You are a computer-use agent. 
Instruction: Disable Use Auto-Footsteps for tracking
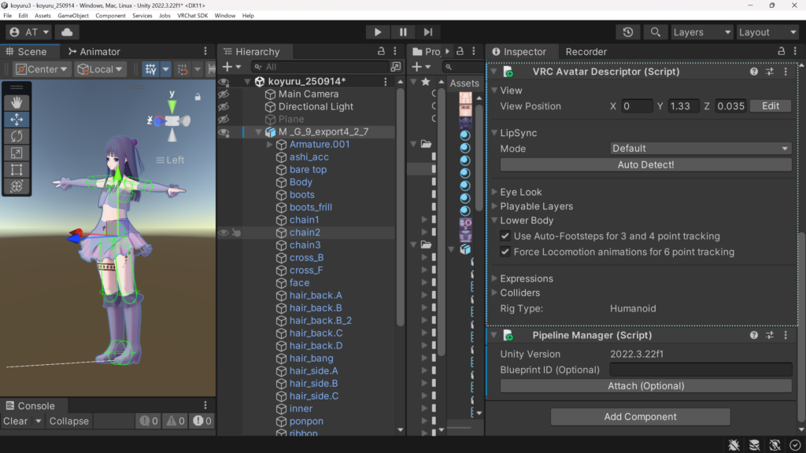click(x=505, y=236)
